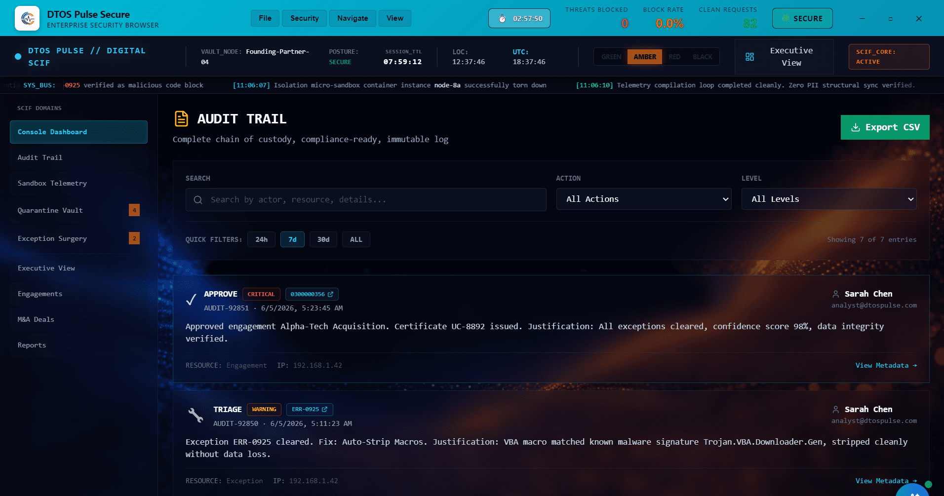Click the session timer 02:57:50 button
The width and height of the screenshot is (944, 496).
coord(519,19)
